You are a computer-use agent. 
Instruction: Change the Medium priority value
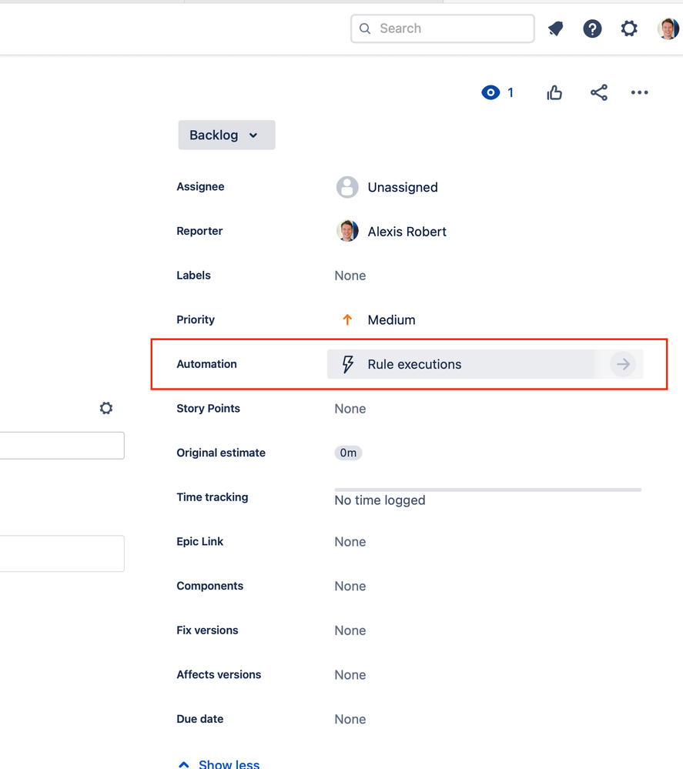click(391, 319)
